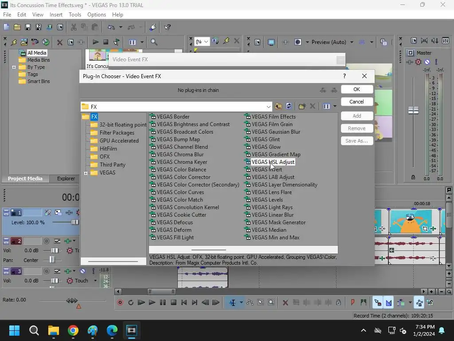The width and height of the screenshot is (454, 341).
Task: Open the Views dropdown arrow in Plug-In Chooser
Action: [335, 106]
